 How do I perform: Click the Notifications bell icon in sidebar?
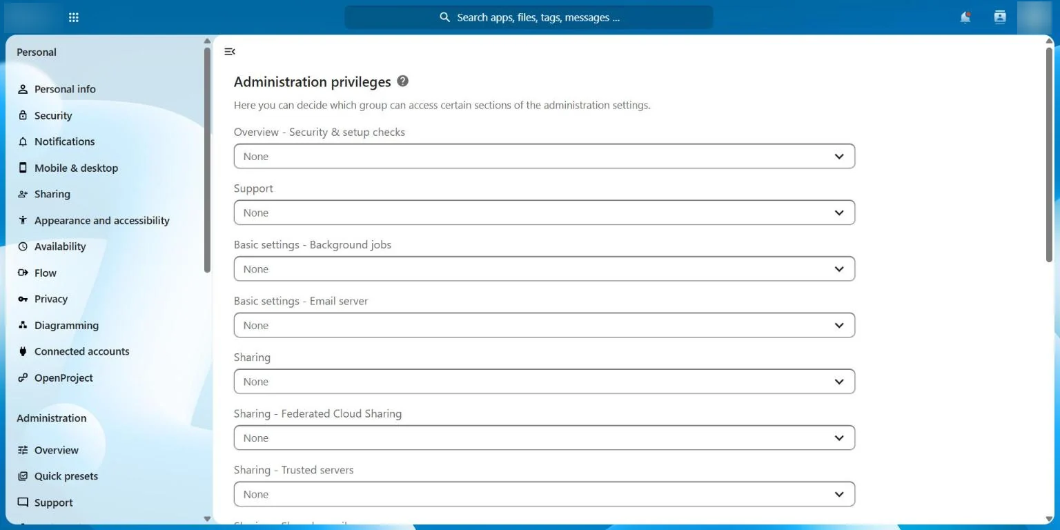[23, 141]
